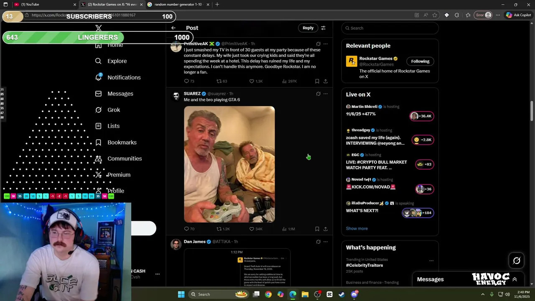Toggle Following for Rockstar Games
This screenshot has height=301, width=535.
tap(420, 61)
